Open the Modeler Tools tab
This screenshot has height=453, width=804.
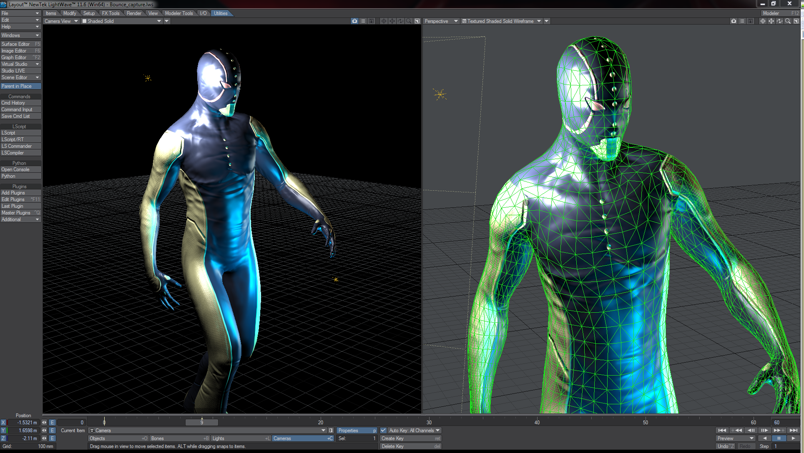coord(178,13)
